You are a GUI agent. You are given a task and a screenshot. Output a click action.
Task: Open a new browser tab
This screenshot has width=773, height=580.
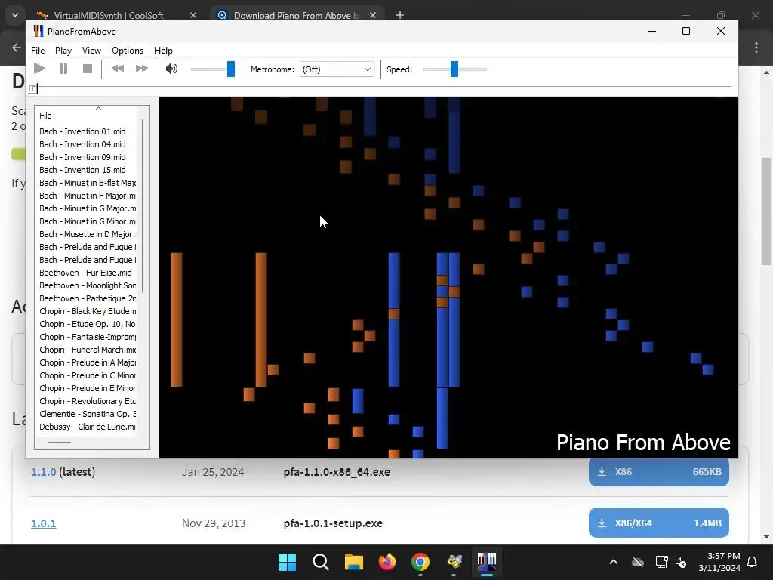(400, 15)
